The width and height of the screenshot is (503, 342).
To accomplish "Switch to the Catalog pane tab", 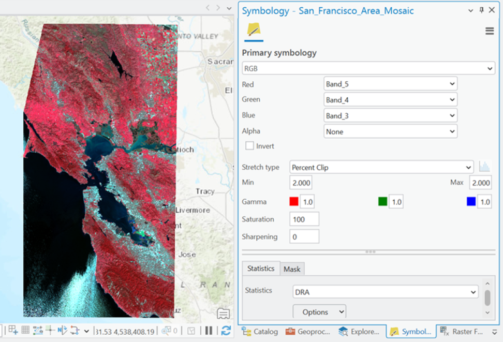I will [x=260, y=332].
